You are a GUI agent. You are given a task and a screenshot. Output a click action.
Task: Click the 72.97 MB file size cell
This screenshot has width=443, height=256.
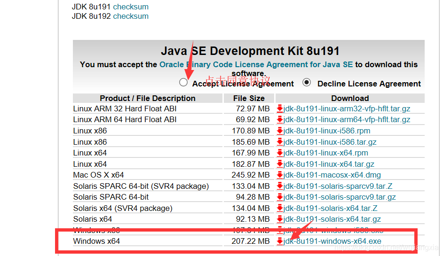click(253, 109)
